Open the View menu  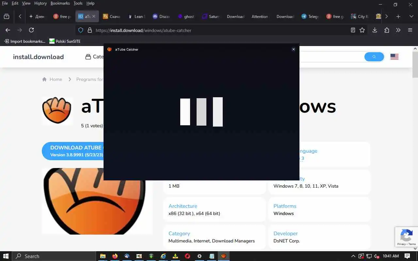pos(26,3)
